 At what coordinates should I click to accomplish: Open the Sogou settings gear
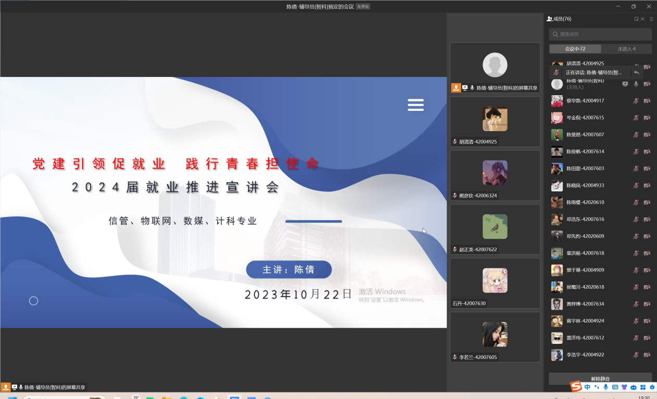point(651,387)
